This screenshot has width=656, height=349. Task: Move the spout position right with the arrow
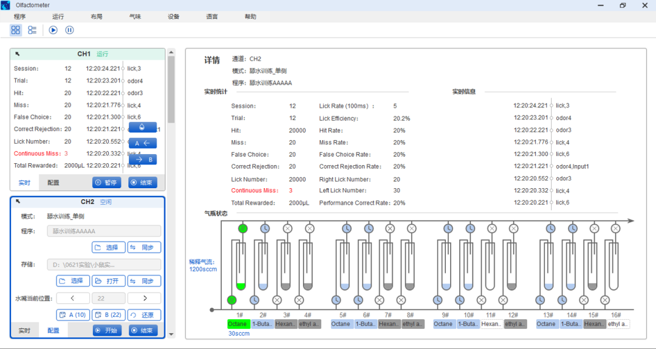(145, 298)
